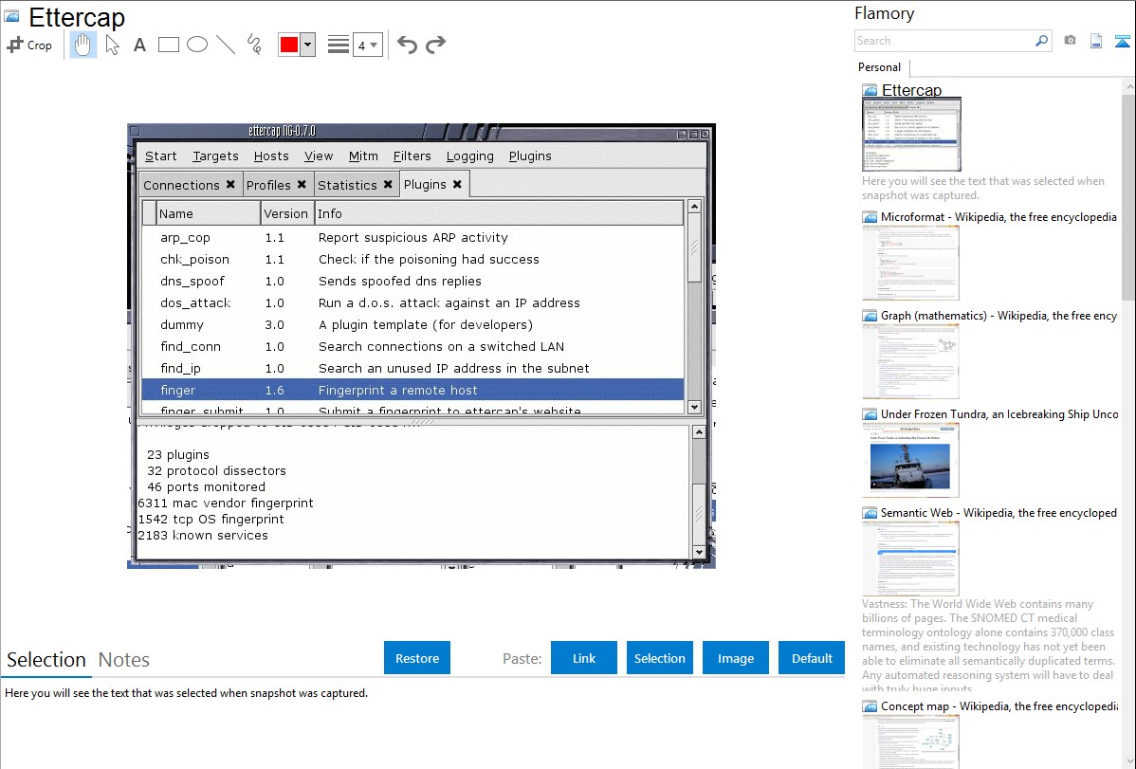Open the Personal tab in Flamory panel

point(879,67)
